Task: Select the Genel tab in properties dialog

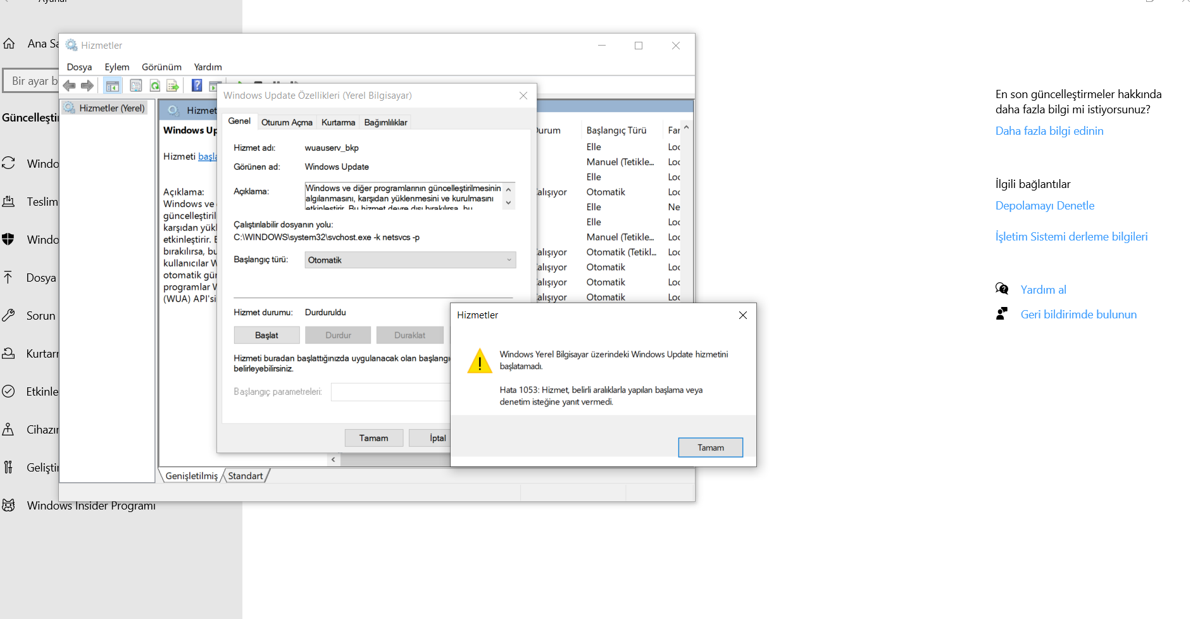Action: (x=239, y=121)
